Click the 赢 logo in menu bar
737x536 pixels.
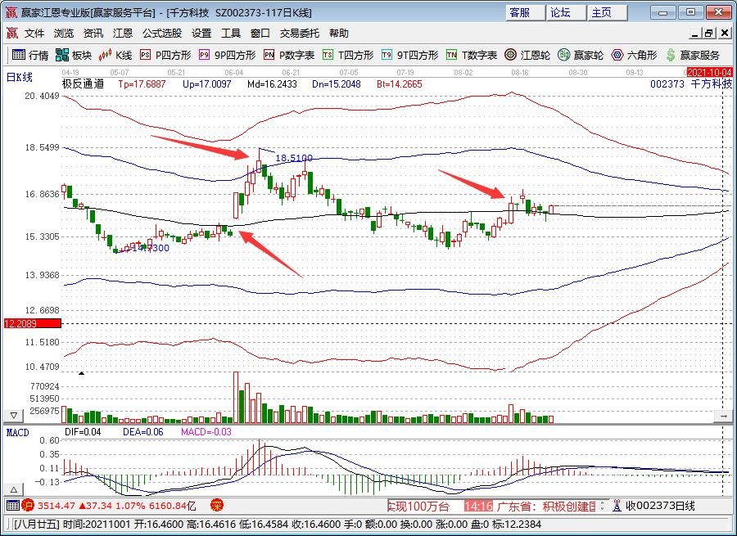point(11,34)
